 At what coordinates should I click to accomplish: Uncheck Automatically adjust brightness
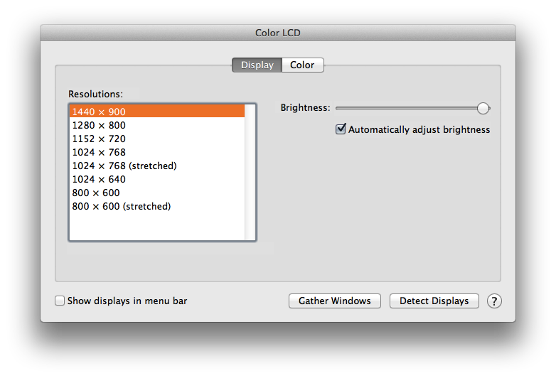[x=341, y=129]
